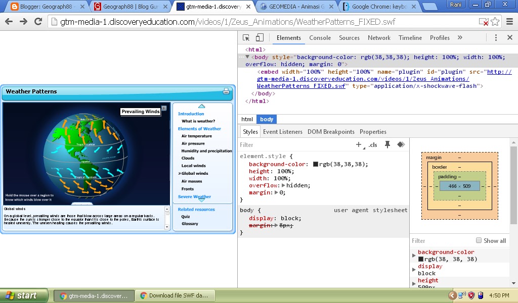Click the arrow beside Prevailing Winds label

click(164, 108)
